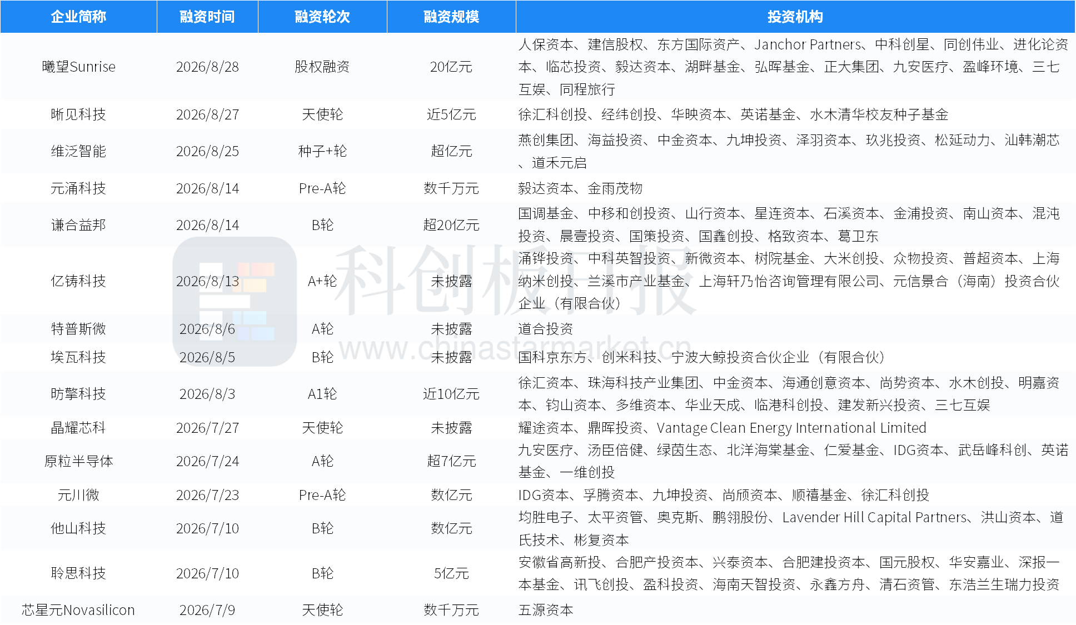Select the 近5亿元 amount cell

coord(451,114)
